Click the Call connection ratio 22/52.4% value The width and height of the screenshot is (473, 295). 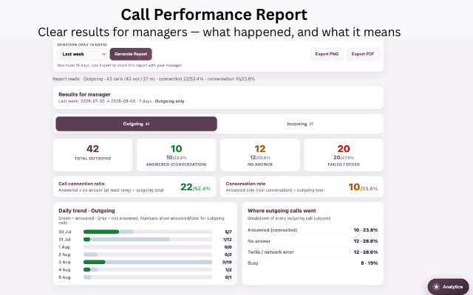195,187
